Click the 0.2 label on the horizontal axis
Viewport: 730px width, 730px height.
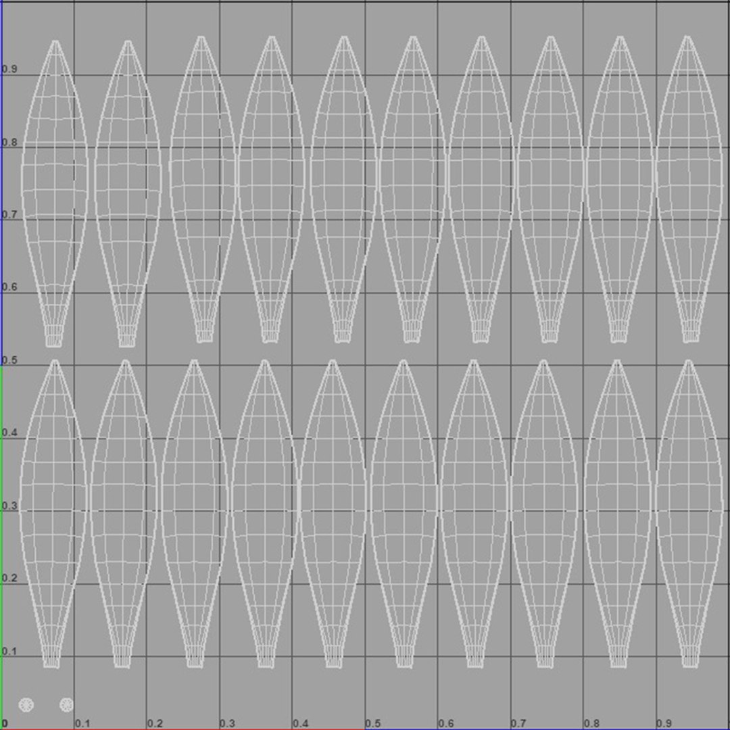coord(155,723)
